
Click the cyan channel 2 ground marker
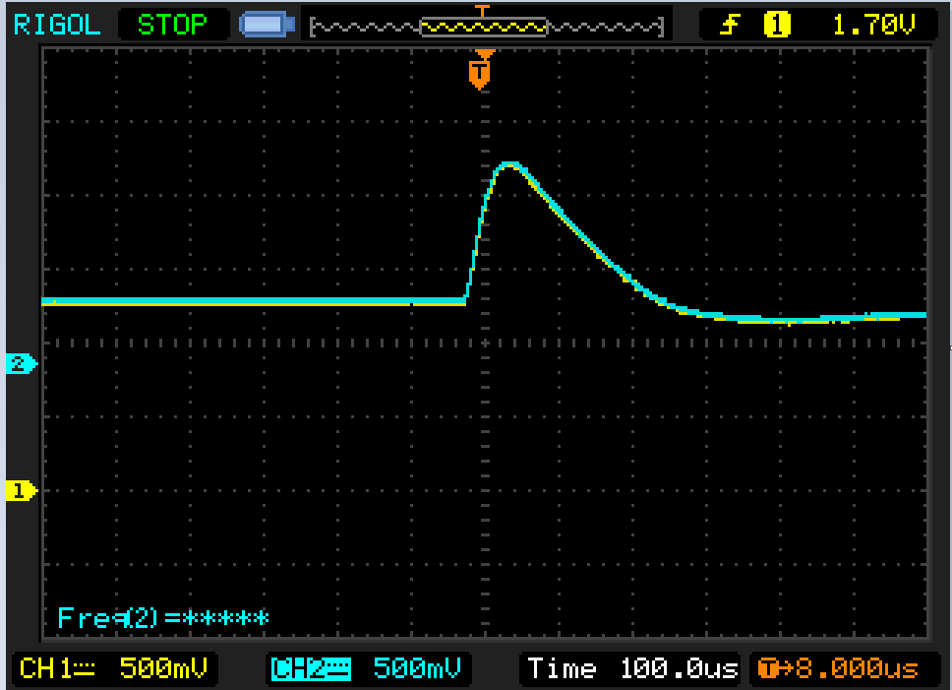22,364
